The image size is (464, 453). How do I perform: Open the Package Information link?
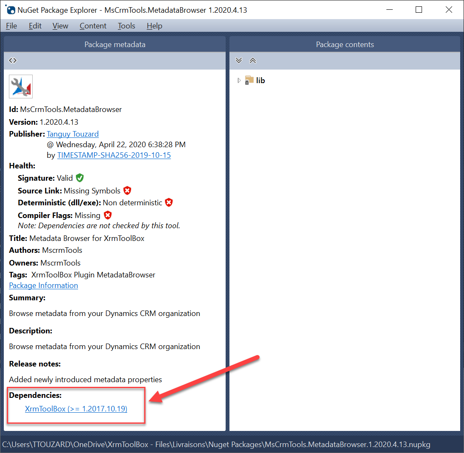[44, 285]
